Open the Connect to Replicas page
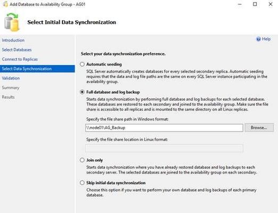Screen dimensions: 278x213 [x=20, y=59]
